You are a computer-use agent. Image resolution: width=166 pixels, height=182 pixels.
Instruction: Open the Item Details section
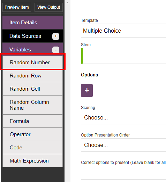33,23
